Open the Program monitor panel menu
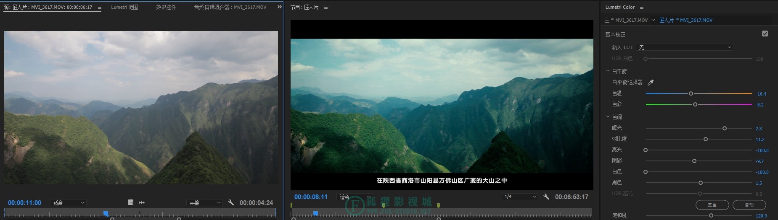778x220 pixels. [x=326, y=7]
